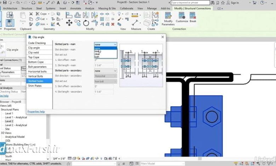This screenshot has height=166, width=276.
Task: Switch to Top Cope in dialog list
Action: pos(39,57)
